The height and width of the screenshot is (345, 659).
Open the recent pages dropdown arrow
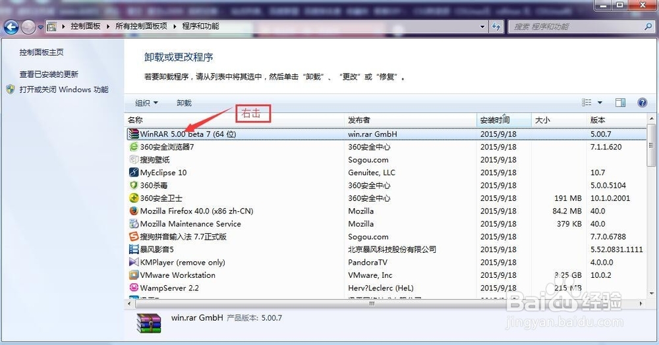pos(40,27)
